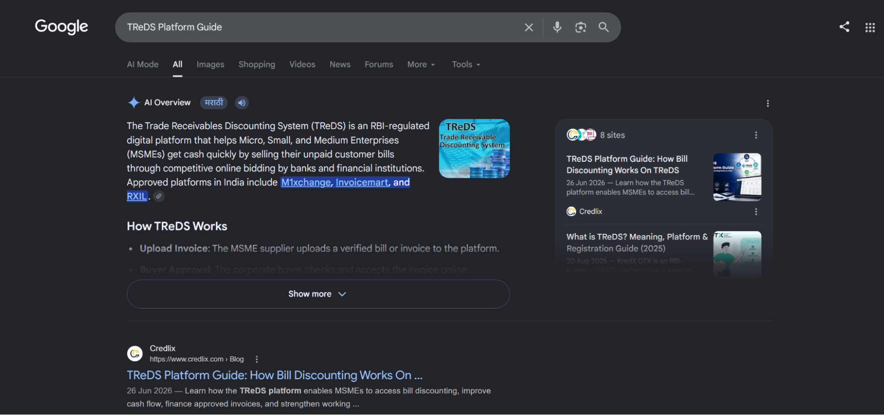
Task: Click the source link chain icon after RXIL
Action: point(159,196)
